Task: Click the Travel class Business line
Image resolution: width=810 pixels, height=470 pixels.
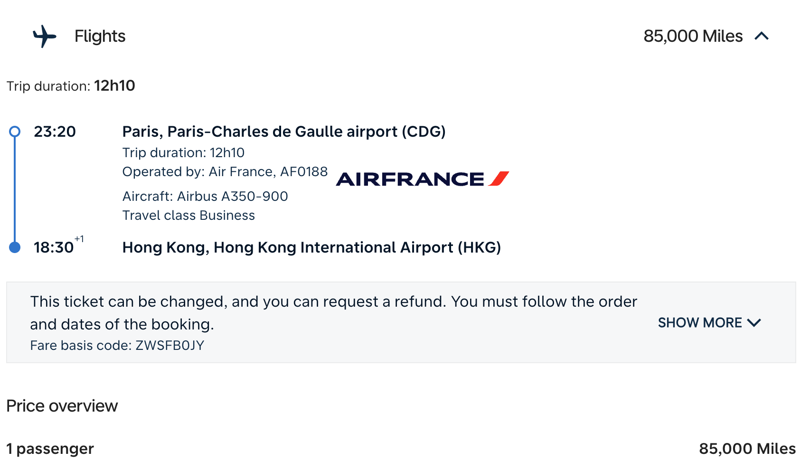Action: tap(188, 215)
